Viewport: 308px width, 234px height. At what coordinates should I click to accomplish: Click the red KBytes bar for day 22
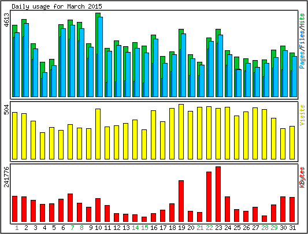(x=209, y=196)
